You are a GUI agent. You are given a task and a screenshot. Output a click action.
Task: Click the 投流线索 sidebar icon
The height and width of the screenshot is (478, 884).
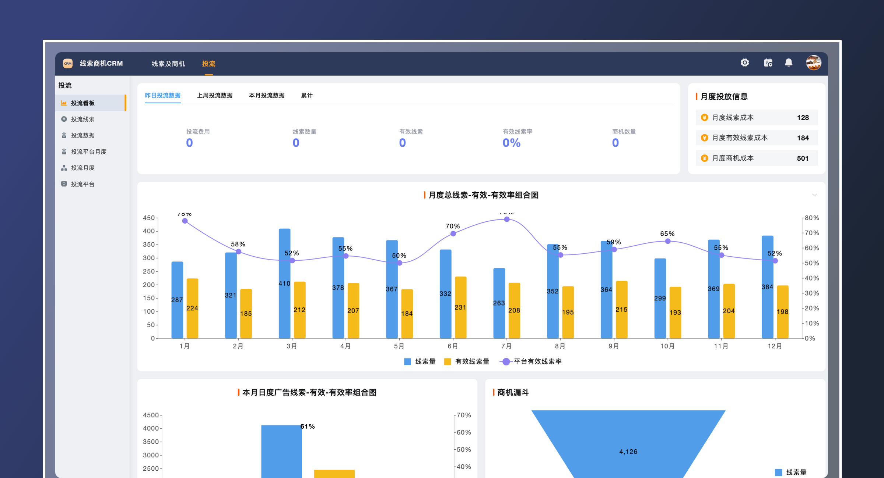pos(64,119)
